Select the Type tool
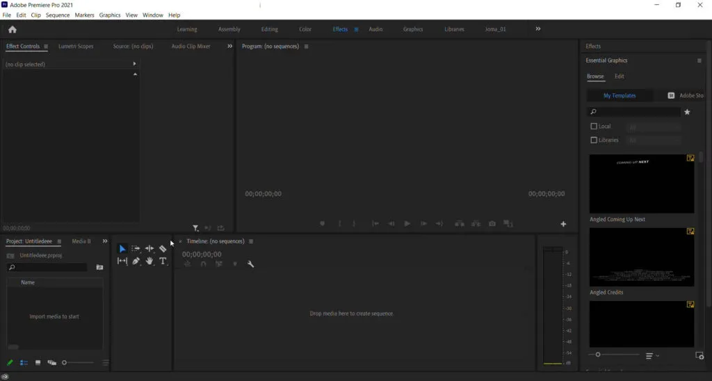The image size is (712, 381). click(x=163, y=261)
